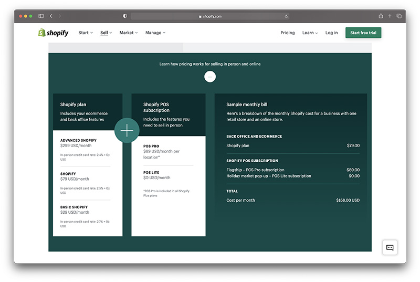Expand the Sell menu

pos(106,33)
